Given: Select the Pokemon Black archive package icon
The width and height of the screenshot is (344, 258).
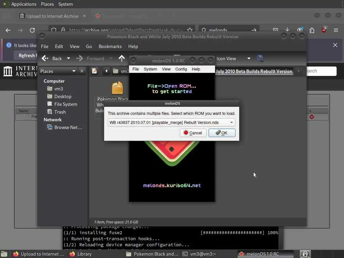Looking at the screenshot, I should pyautogui.click(x=117, y=88).
